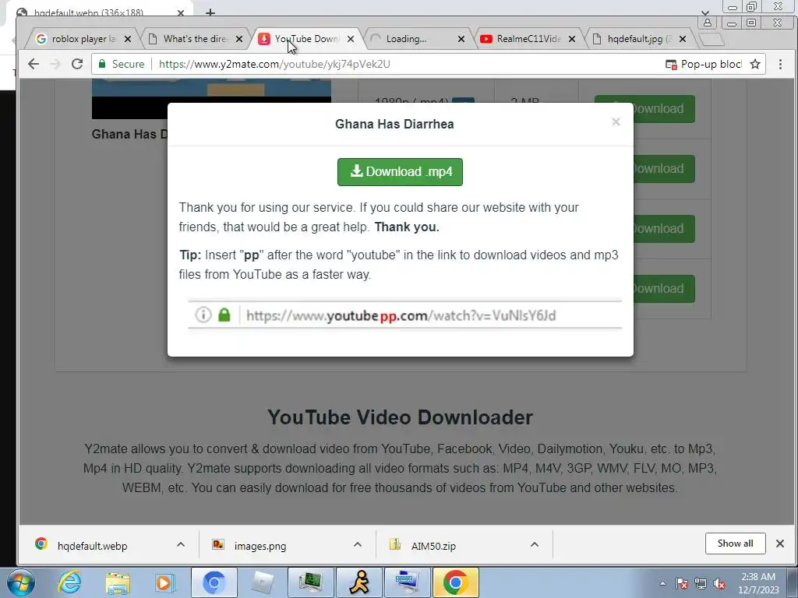Click the muted volume tray icon
This screenshot has height=598, width=798.
click(719, 584)
